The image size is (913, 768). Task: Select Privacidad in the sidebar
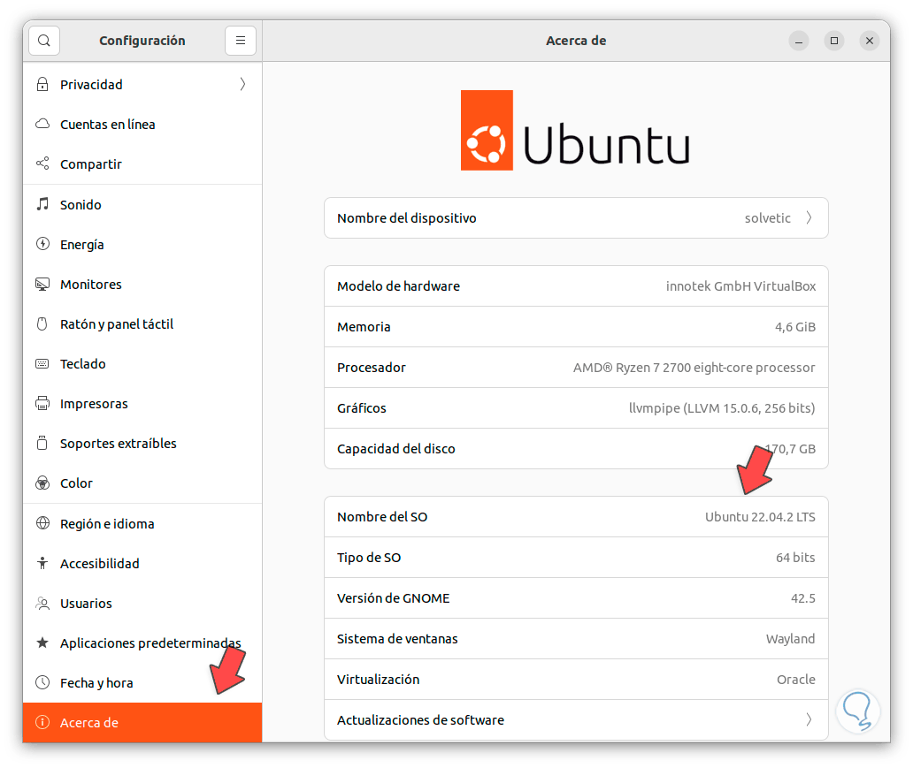[142, 84]
